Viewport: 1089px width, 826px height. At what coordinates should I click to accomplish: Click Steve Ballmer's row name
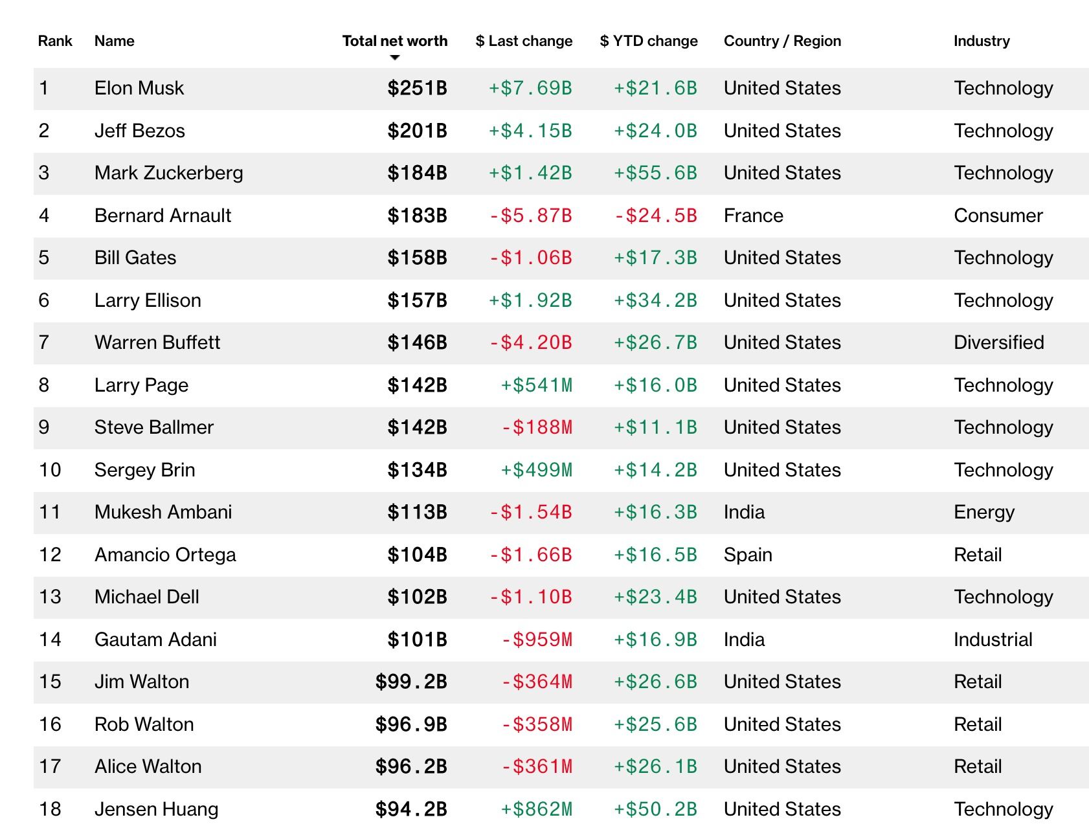(x=154, y=427)
